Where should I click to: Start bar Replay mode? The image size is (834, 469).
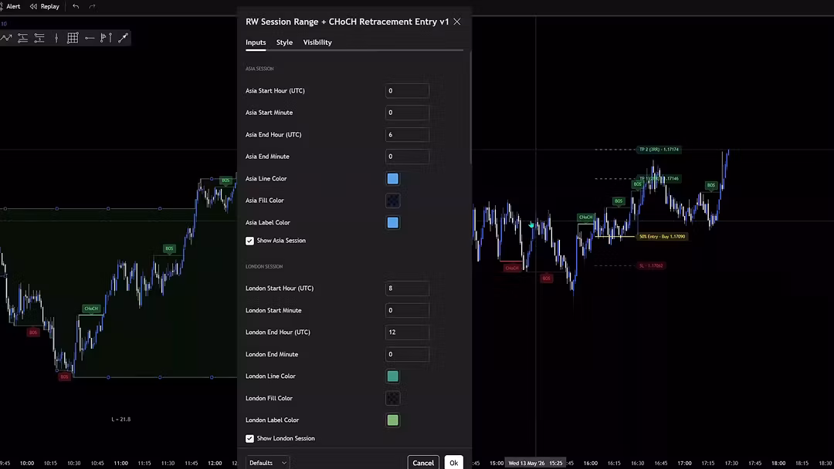pos(45,6)
